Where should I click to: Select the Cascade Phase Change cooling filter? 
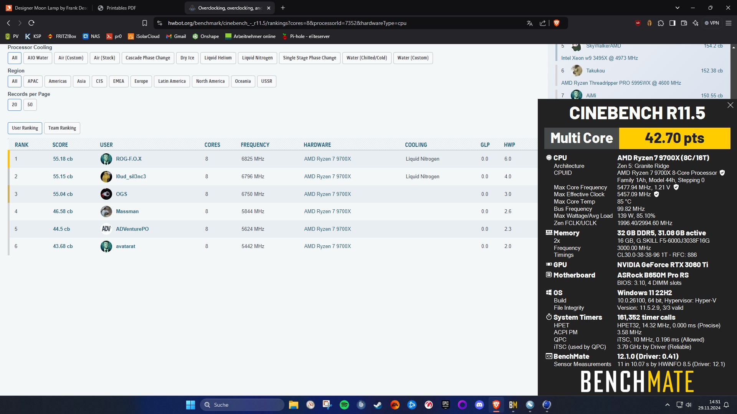[148, 58]
